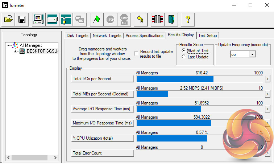Viewport: 274px width, 164px height.
Task: Open help with the yellow question mark icon
Action: coord(188,19)
